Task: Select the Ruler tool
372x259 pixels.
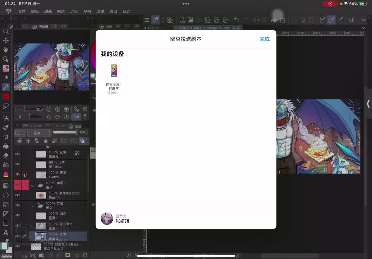Action: click(x=6, y=214)
